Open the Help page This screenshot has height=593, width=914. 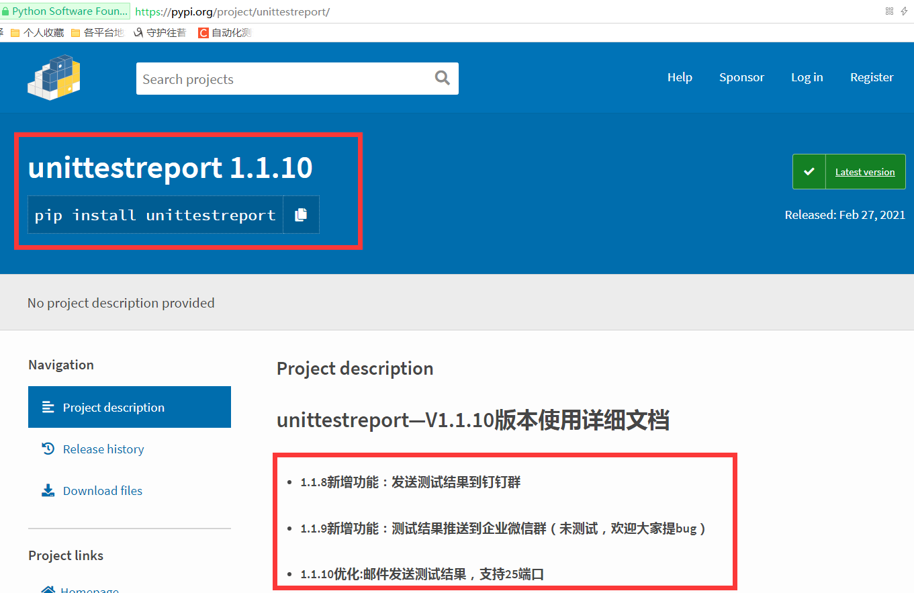coord(680,77)
